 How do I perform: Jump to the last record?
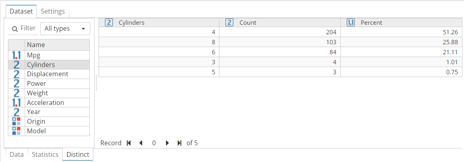coord(180,143)
